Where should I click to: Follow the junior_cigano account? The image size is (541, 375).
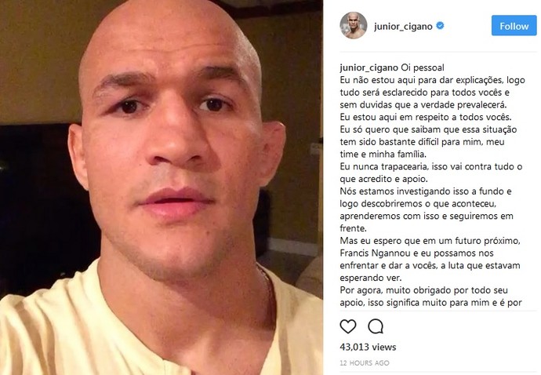514,26
